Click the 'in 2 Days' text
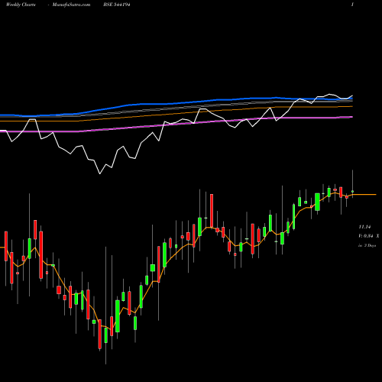This screenshot has height=382, width=382. click(x=367, y=245)
